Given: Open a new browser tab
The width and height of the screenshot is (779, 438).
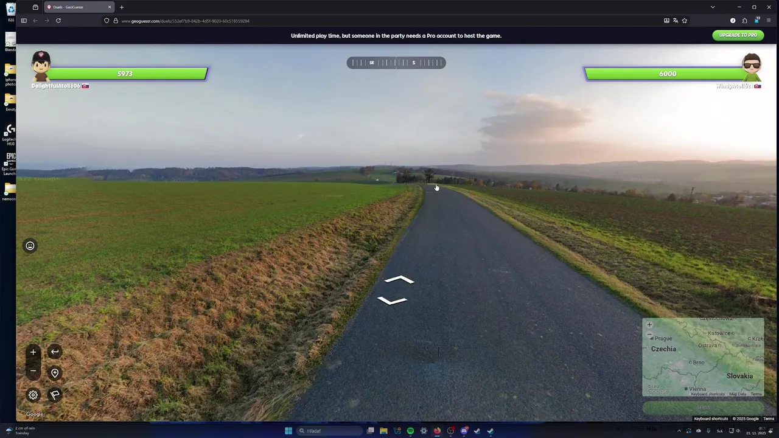Looking at the screenshot, I should coord(122,7).
